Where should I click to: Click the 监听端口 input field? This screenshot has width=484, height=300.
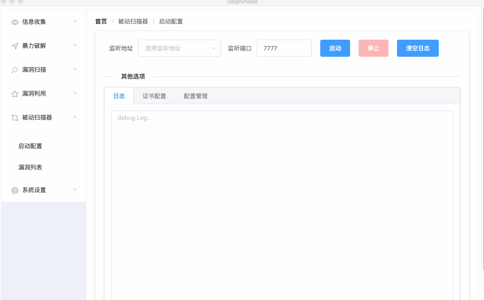284,48
